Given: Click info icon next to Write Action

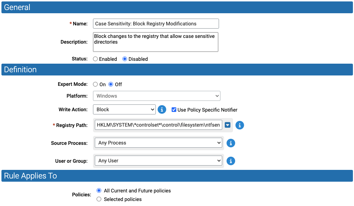Looking at the screenshot, I should pos(162,109).
